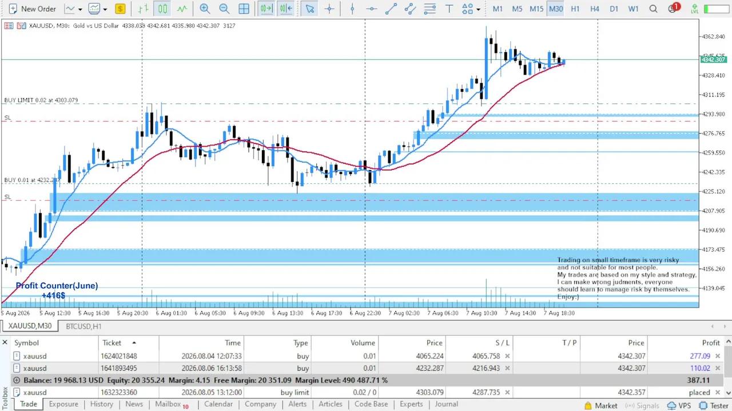Screen dimensions: 732x411
Task: Expand the Balance summary row
Action: coord(17,380)
